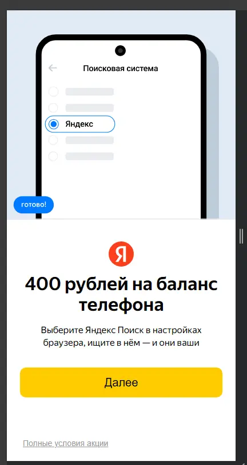Image resolution: width=247 pixels, height=465 pixels.
Task: Click the gray placeholder bar below Яндекс
Action: (90, 140)
